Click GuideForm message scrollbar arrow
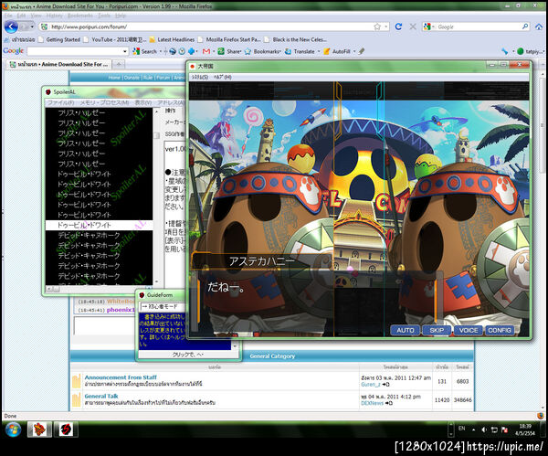Viewport: 548px width, 456px height. [235, 346]
